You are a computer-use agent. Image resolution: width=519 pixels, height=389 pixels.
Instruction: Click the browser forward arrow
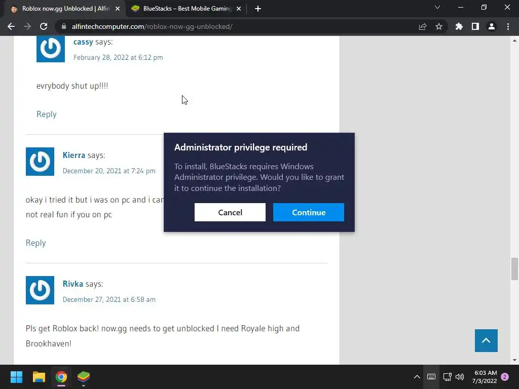[27, 26]
